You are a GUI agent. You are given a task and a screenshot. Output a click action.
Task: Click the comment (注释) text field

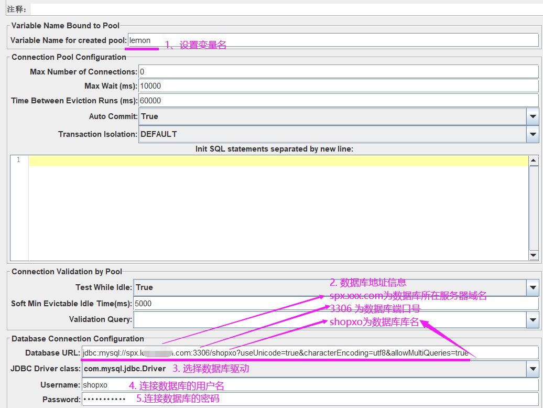(x=283, y=9)
